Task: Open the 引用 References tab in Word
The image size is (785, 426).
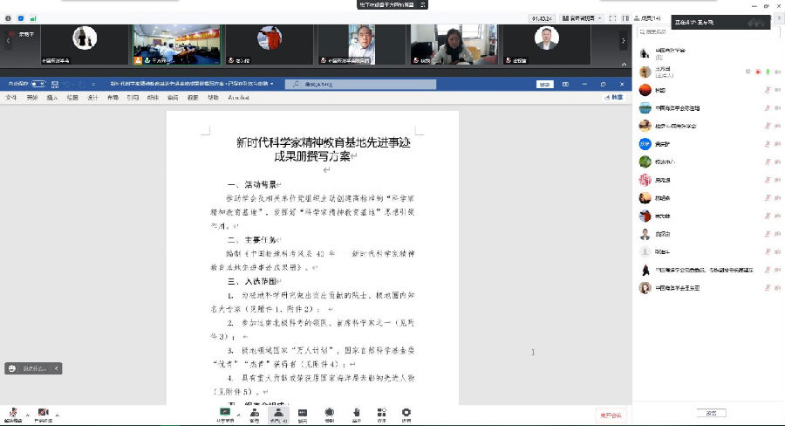Action: (x=133, y=98)
